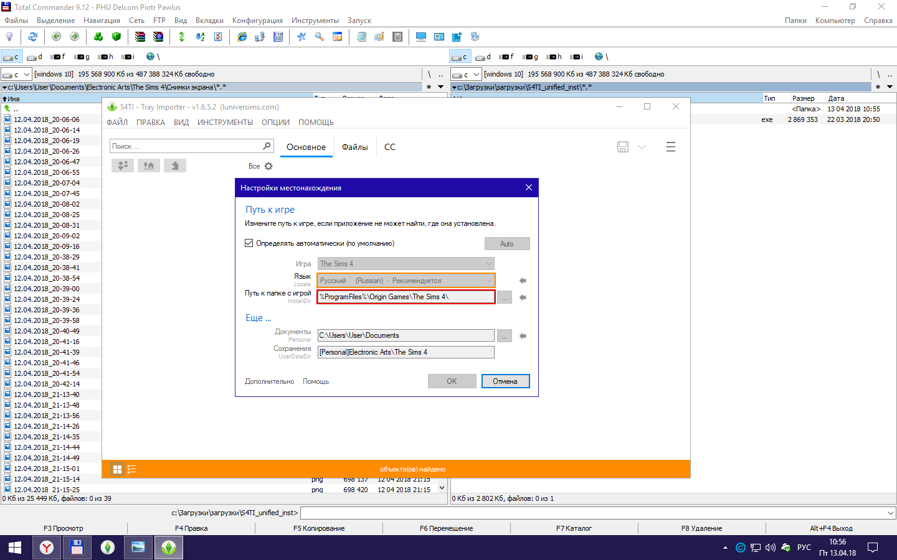Toggle Определять автоматически checkbox

click(x=249, y=243)
